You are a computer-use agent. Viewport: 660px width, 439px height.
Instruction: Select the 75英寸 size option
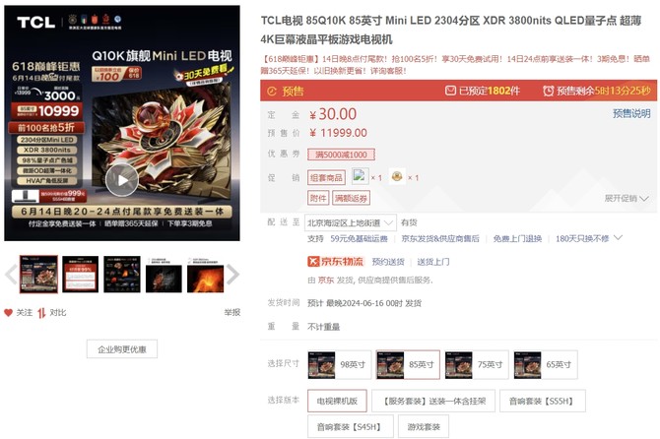point(477,364)
